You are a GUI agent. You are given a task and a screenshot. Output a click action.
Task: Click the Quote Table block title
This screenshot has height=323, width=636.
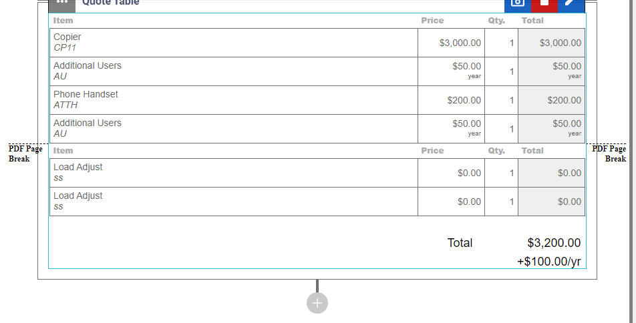111,3
